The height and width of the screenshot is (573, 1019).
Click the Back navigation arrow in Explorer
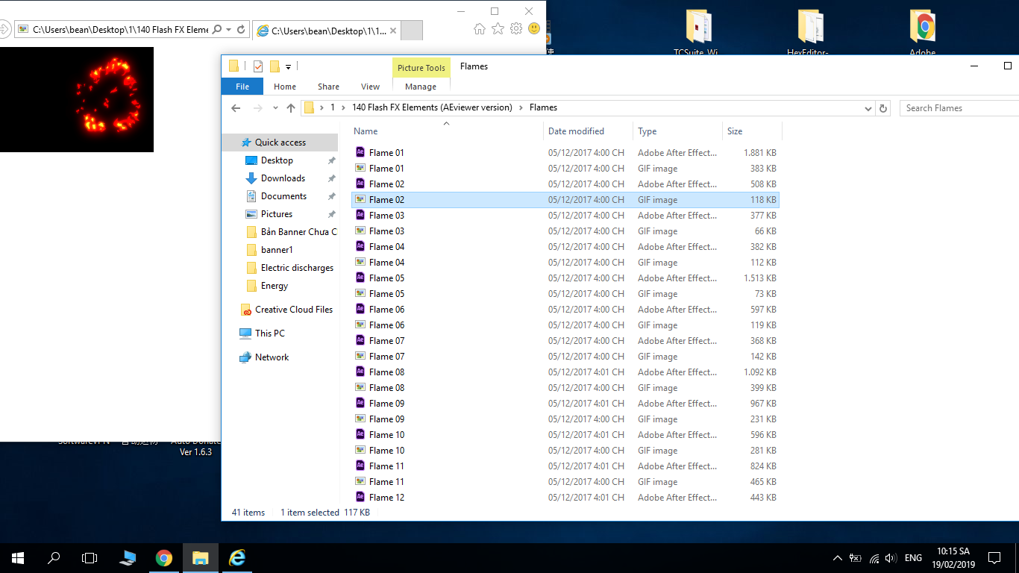click(236, 108)
